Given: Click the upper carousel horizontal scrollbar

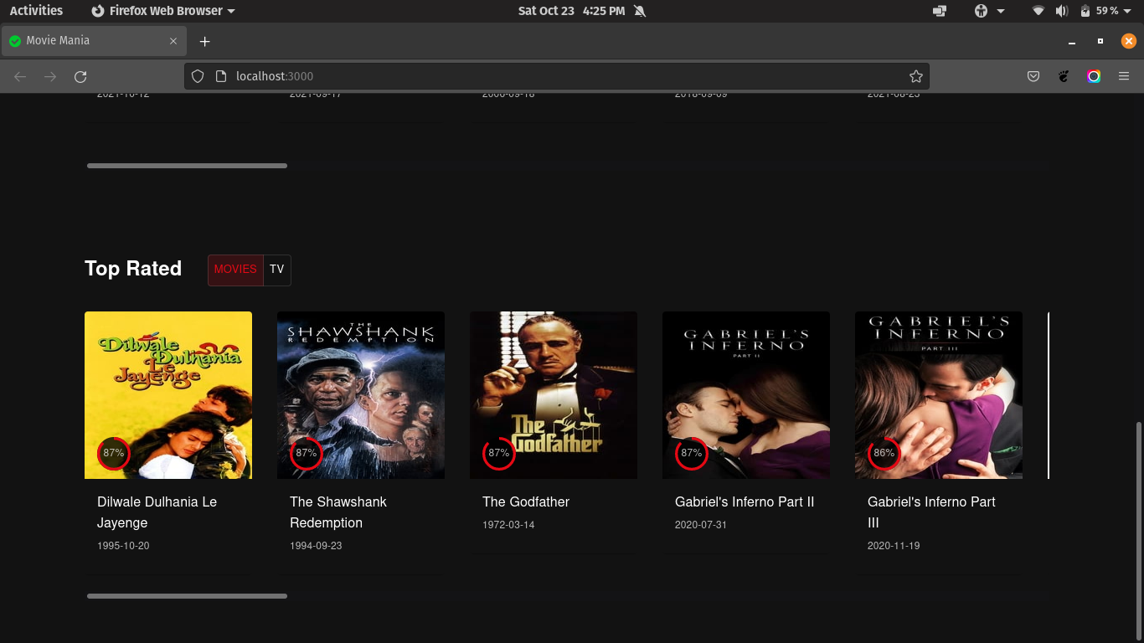Looking at the screenshot, I should tap(187, 166).
